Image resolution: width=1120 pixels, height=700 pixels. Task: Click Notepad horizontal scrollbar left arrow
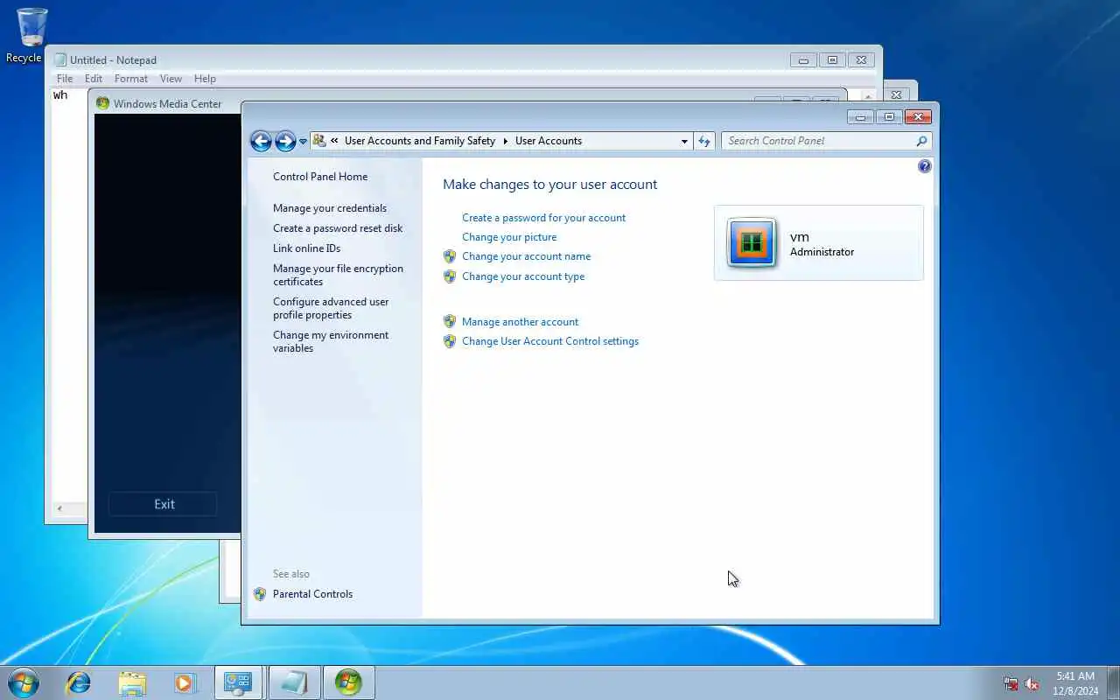(59, 508)
